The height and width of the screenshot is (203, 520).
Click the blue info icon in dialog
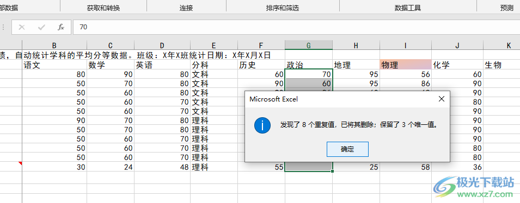[262, 125]
